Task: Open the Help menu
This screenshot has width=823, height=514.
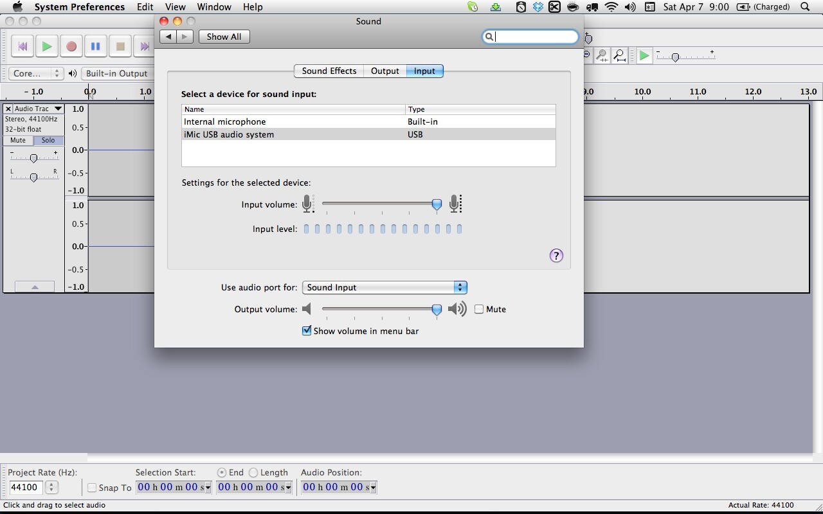Action: click(253, 7)
